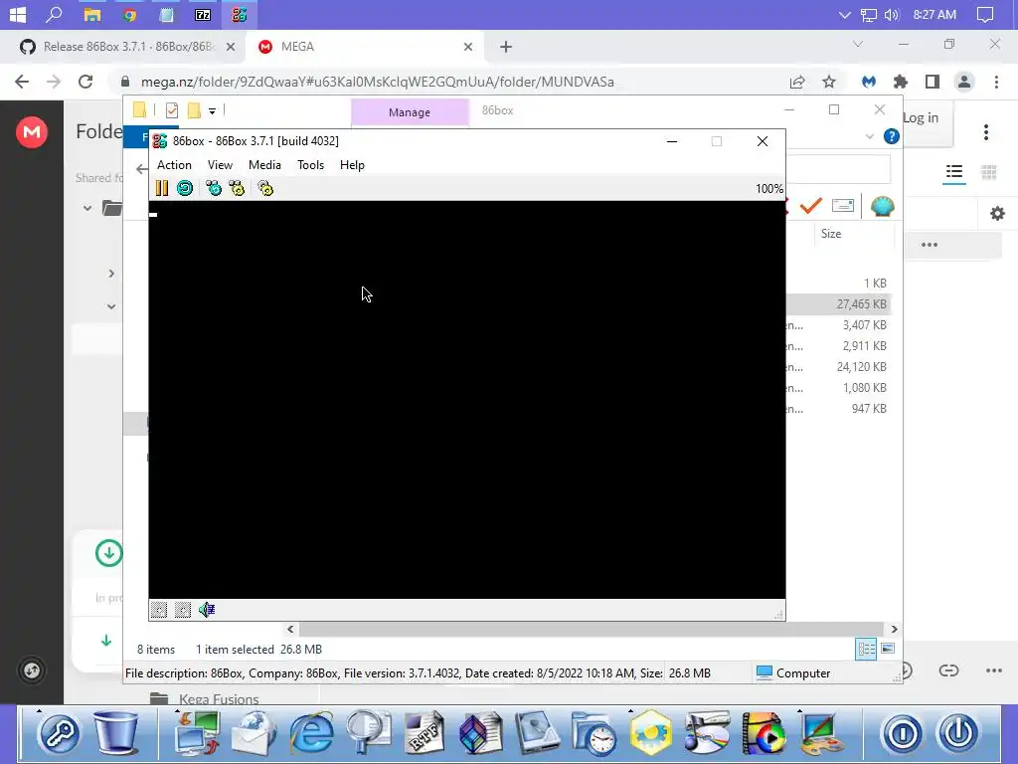Open the MEGA extension icon in Chrome
The image size is (1018, 764).
[869, 82]
